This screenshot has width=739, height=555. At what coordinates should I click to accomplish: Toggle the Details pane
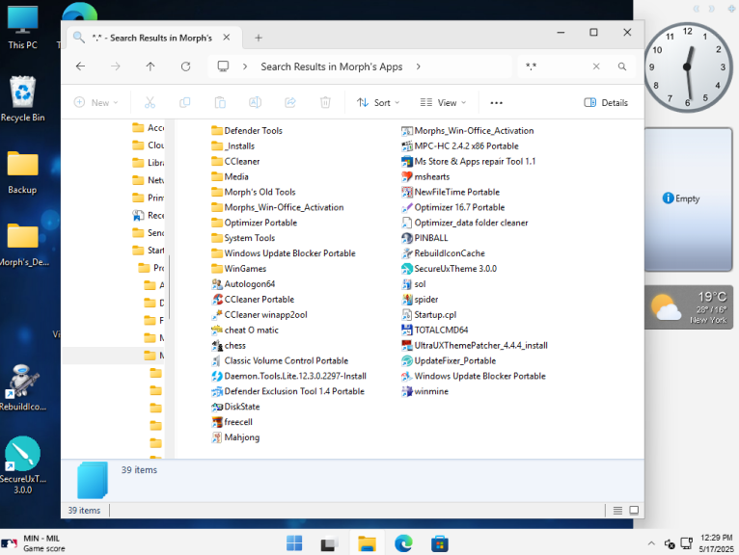pos(606,103)
